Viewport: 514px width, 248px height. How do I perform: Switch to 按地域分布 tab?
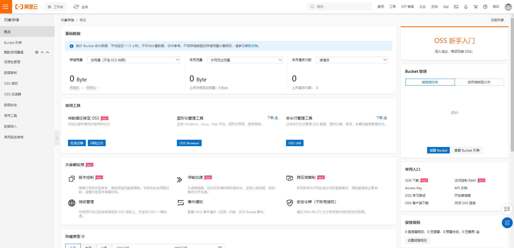tap(430, 82)
